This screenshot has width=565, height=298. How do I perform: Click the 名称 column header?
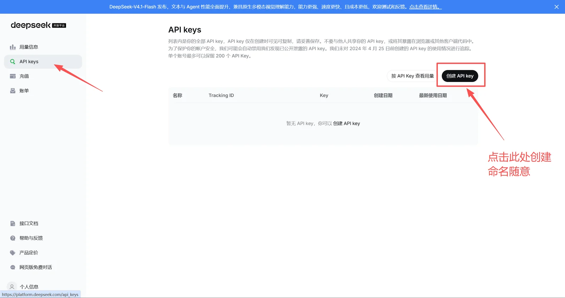pyautogui.click(x=177, y=95)
